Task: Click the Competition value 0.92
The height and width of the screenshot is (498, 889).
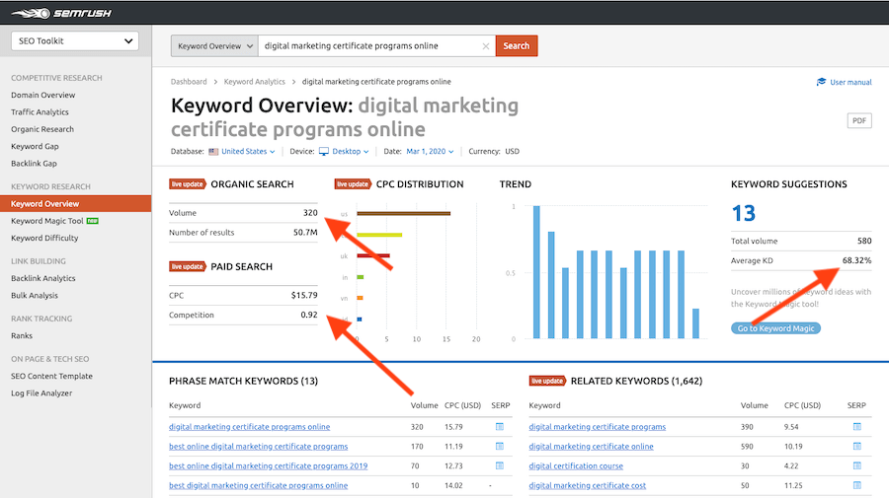Action: pyautogui.click(x=309, y=315)
